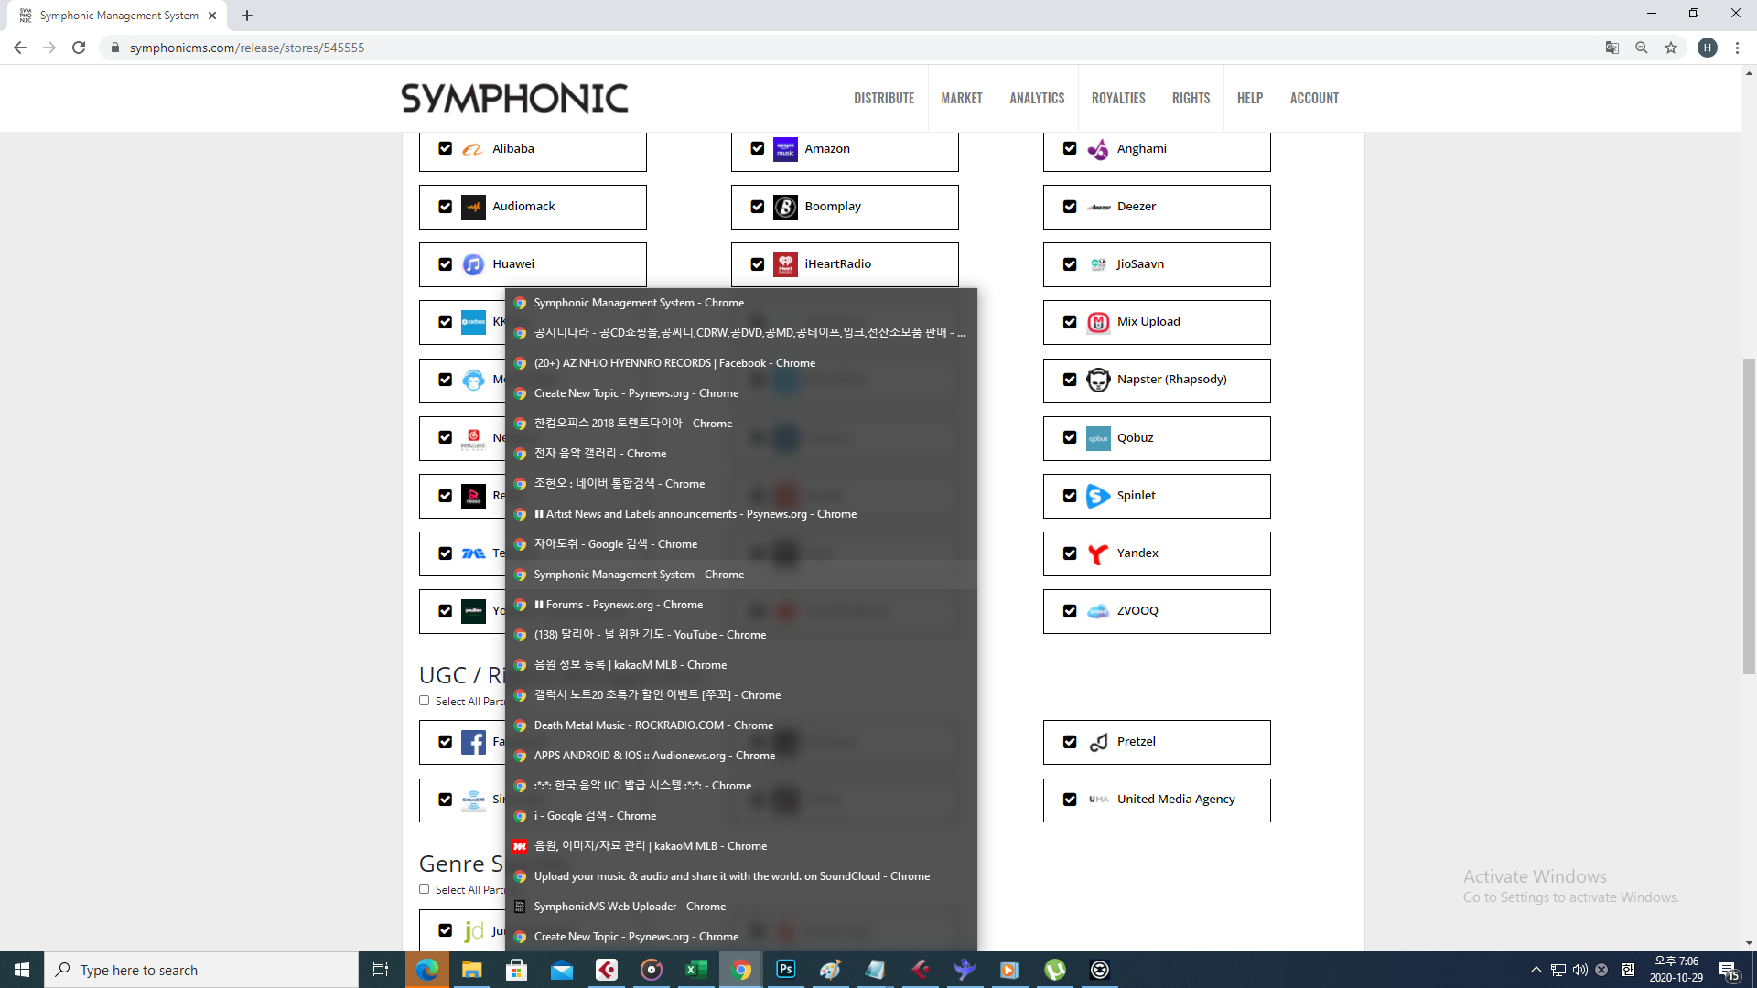Image resolution: width=1757 pixels, height=988 pixels.
Task: Click the Symphonic logo in header
Action: [x=514, y=98]
